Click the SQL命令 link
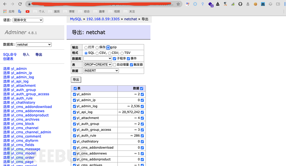The width and height of the screenshot is (286, 166). pos(10,55)
